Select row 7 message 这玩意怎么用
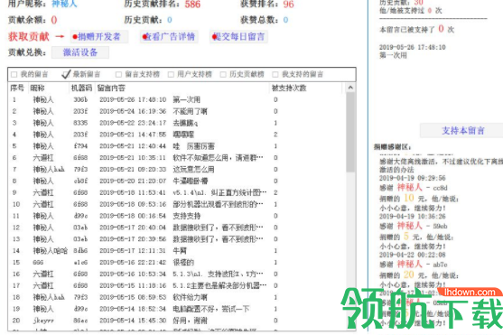The width and height of the screenshot is (503, 335). click(x=177, y=170)
